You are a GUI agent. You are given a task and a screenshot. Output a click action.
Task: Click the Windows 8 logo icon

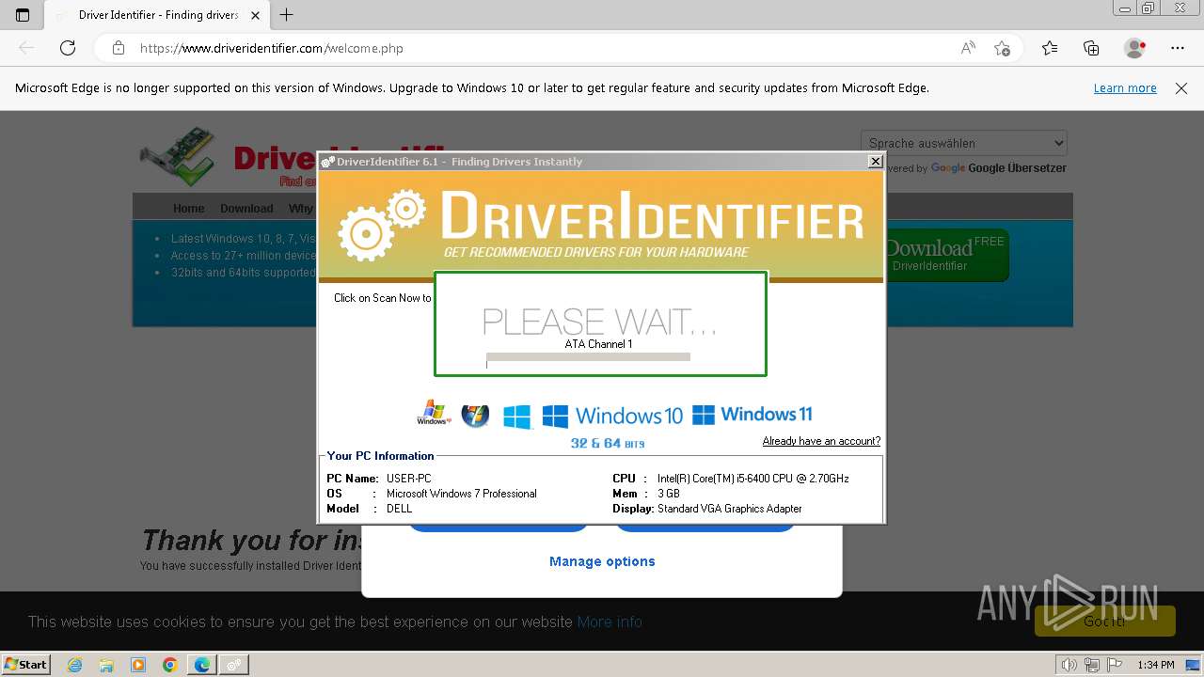(x=516, y=417)
